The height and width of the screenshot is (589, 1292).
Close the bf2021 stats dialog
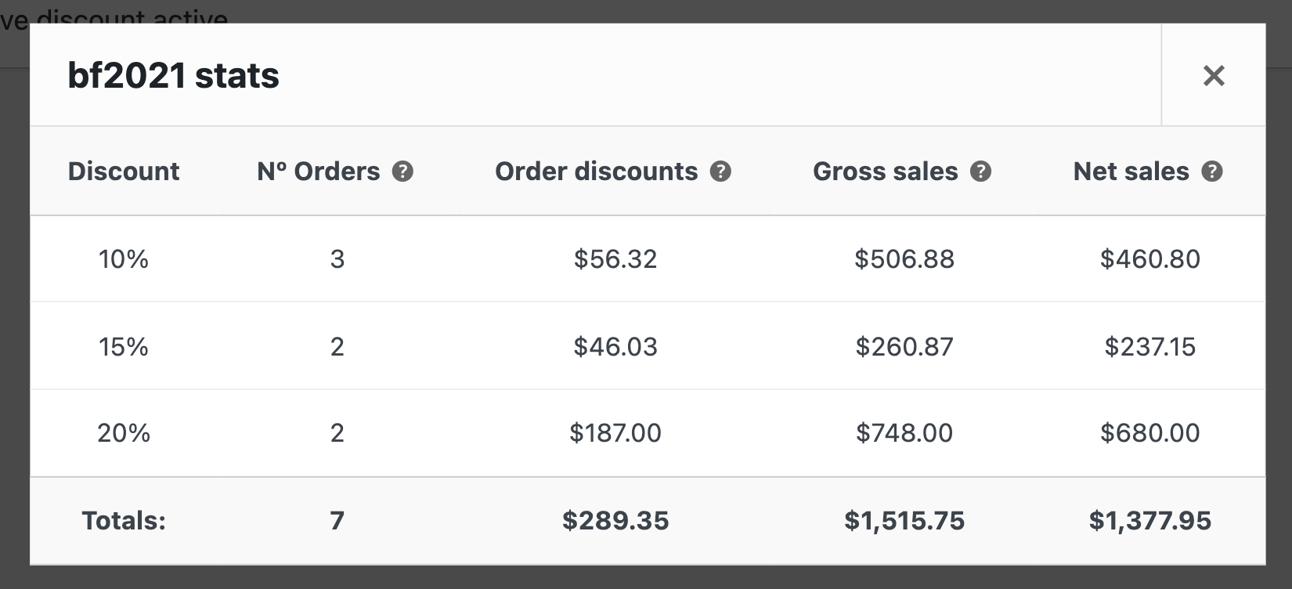(x=1213, y=75)
